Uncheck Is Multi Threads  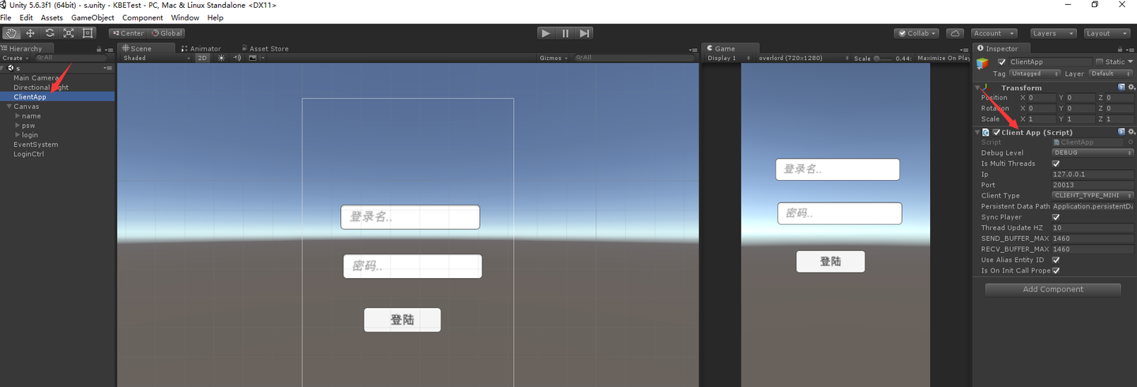pos(1056,163)
